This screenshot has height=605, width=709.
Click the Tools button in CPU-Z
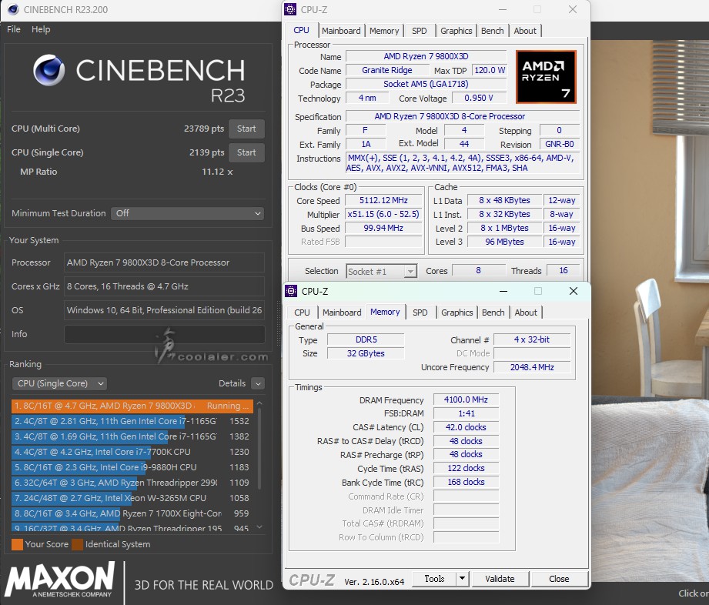coord(434,579)
